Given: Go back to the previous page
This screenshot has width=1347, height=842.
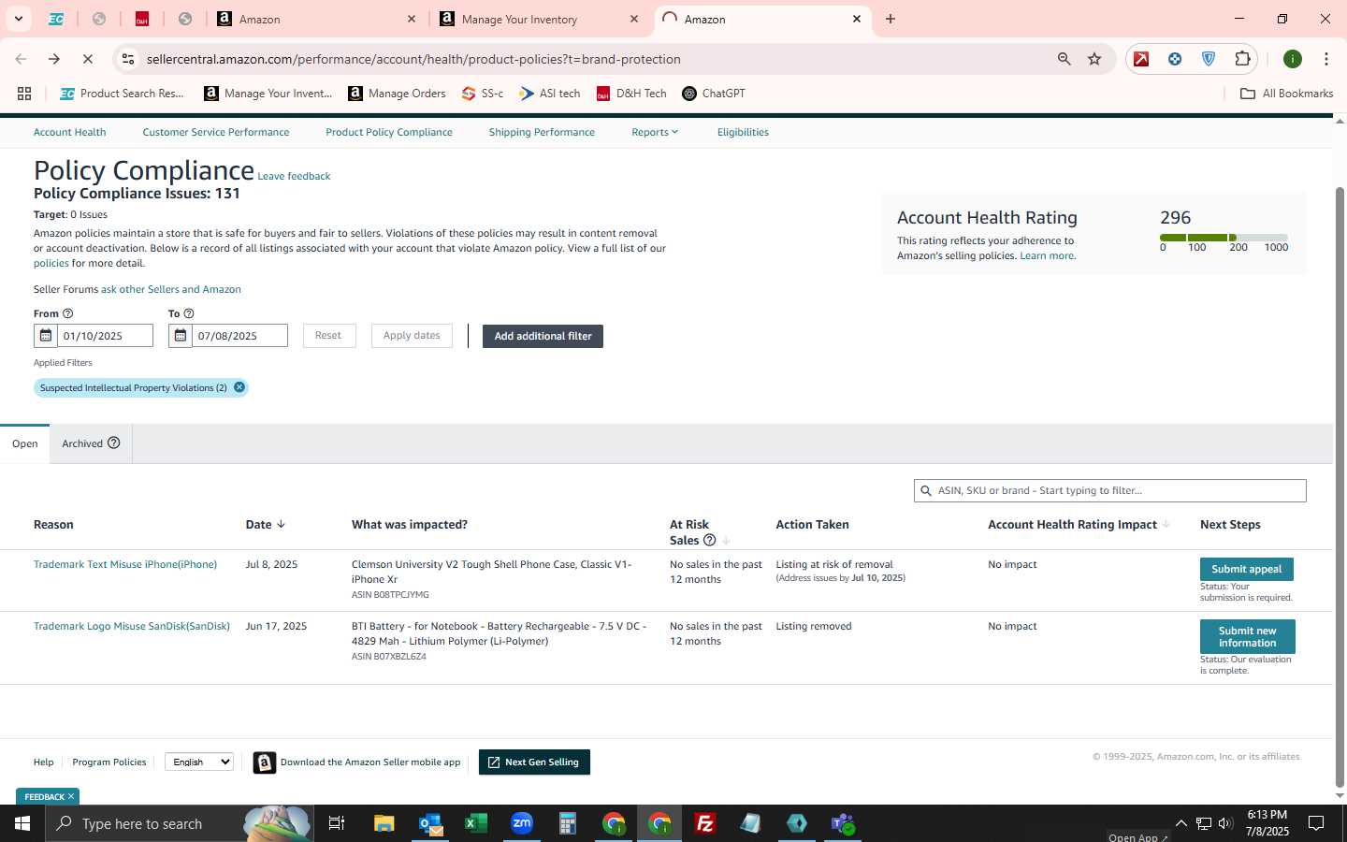Looking at the screenshot, I should point(21,59).
